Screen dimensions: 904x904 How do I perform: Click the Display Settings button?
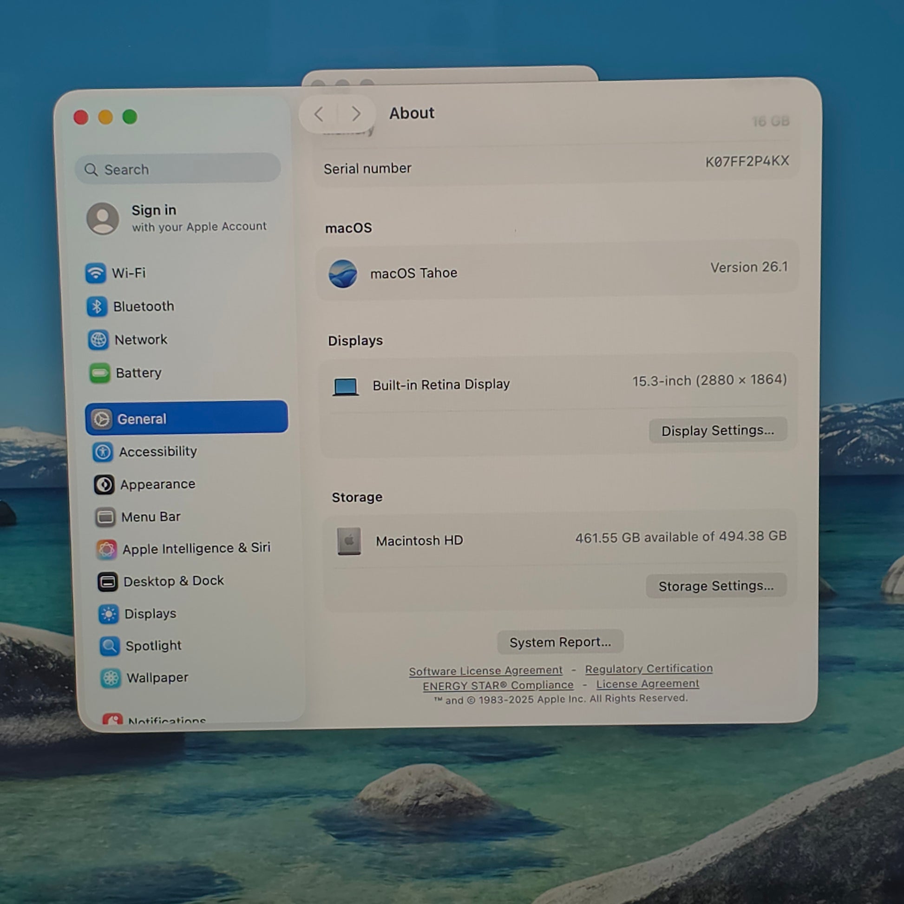(717, 431)
